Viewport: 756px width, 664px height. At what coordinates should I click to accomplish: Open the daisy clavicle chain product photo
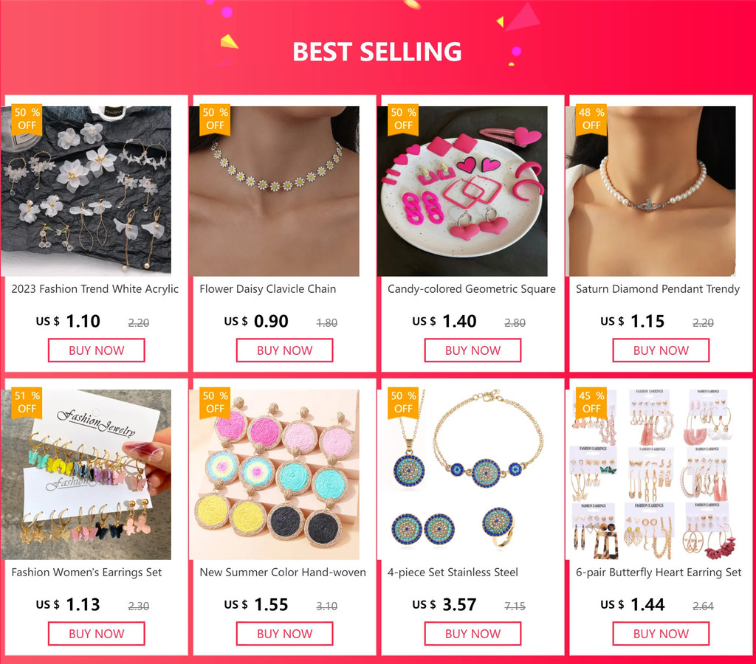coord(274,191)
